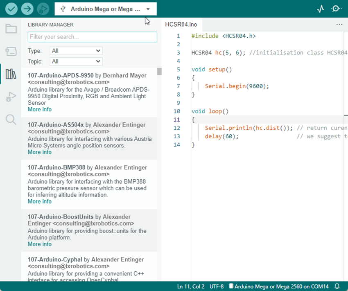Open the Serial Plotter
Image resolution: width=348 pixels, height=291 pixels.
tap(321, 9)
